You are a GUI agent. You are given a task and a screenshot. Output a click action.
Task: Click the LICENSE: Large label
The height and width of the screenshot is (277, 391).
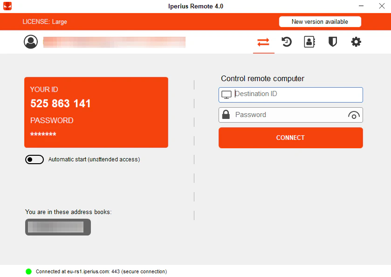click(x=45, y=22)
